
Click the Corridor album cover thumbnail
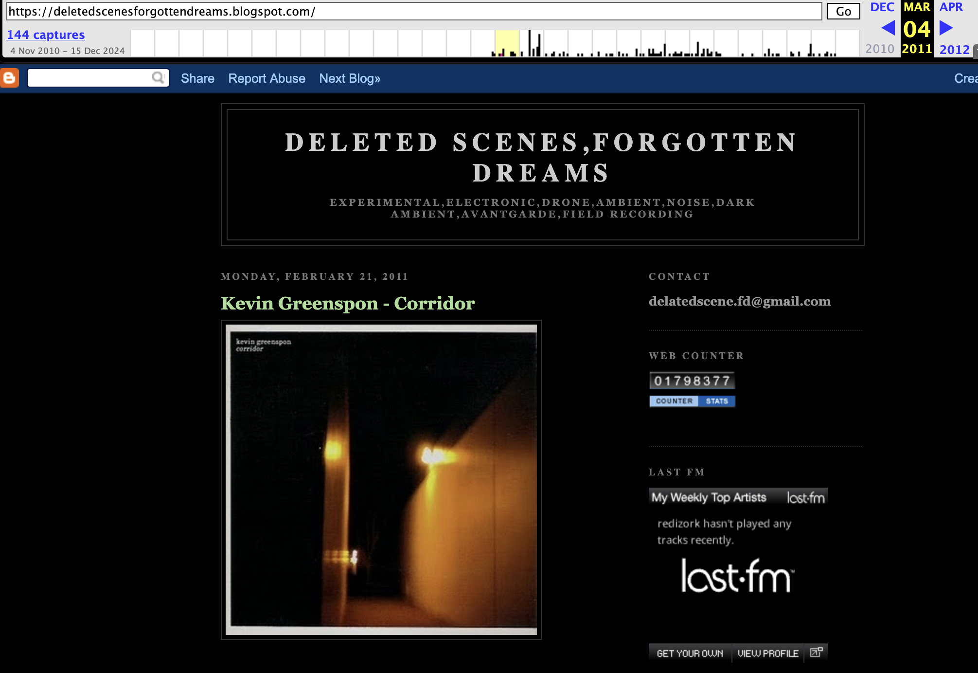(381, 479)
